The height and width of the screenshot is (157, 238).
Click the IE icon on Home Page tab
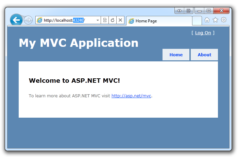pyautogui.click(x=131, y=21)
